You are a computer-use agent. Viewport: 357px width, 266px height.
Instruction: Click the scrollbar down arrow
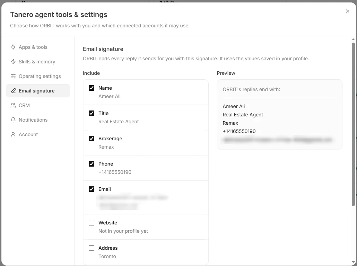pos(353,262)
